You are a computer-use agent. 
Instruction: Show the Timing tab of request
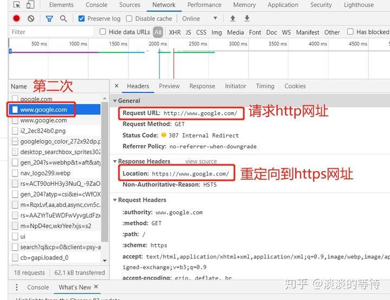[x=265, y=86]
